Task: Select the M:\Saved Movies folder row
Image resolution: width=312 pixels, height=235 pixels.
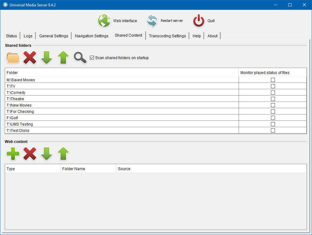Action: point(122,80)
